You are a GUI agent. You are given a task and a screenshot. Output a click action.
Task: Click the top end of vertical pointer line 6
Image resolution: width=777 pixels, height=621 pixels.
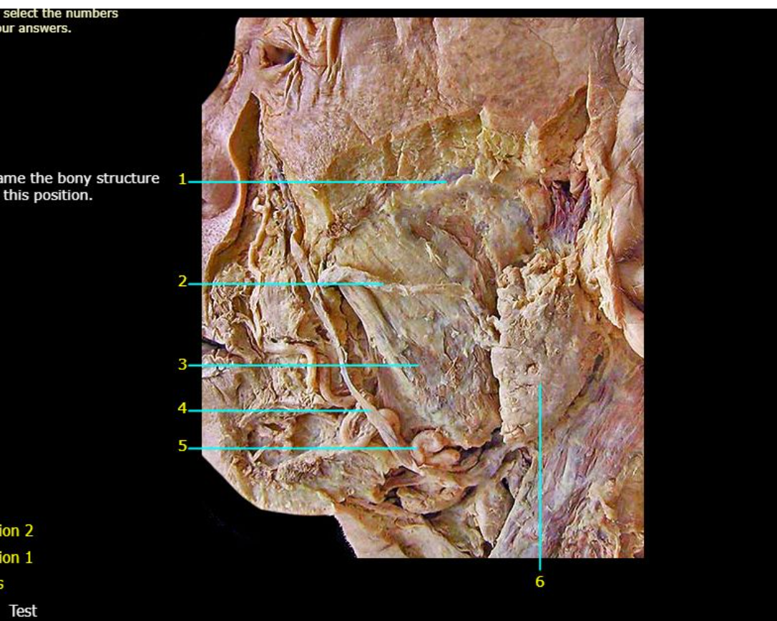[539, 386]
